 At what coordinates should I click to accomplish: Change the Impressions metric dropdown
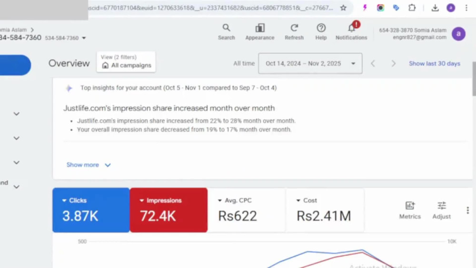160,200
